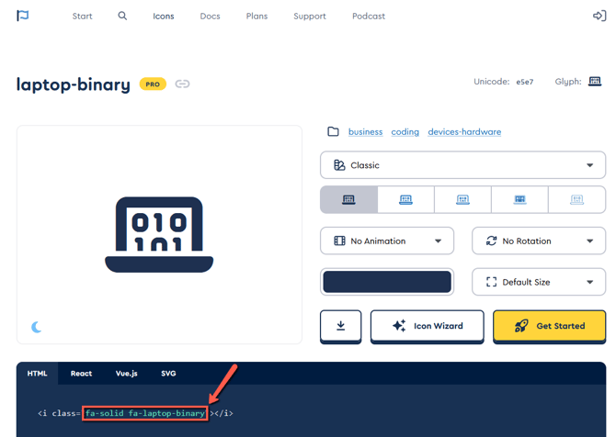Click the expand brackets icon in Size dropdown
Viewport: 616px width, 437px height.
pyautogui.click(x=491, y=282)
